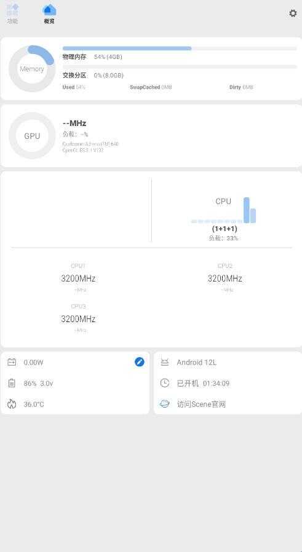Click the 交换分区 swap progress bar
The height and width of the screenshot is (552, 302).
pos(180,66)
